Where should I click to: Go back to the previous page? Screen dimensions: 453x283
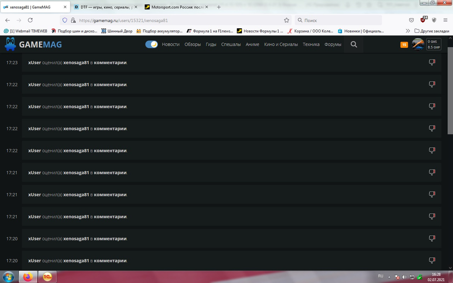pyautogui.click(x=7, y=20)
